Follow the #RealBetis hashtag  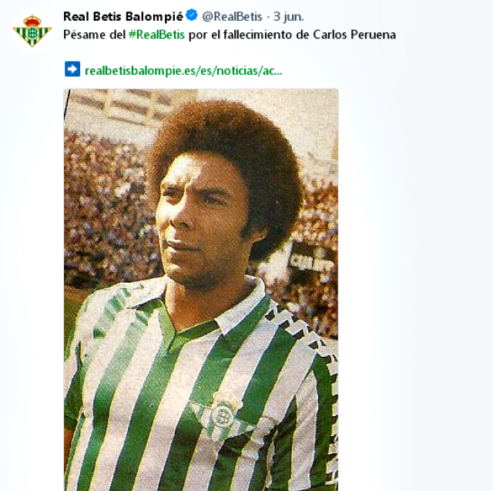tap(156, 35)
